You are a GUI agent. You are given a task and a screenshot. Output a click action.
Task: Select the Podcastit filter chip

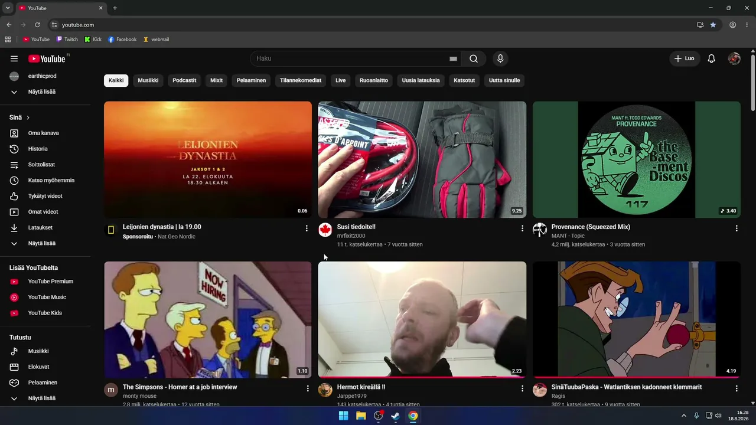click(184, 80)
